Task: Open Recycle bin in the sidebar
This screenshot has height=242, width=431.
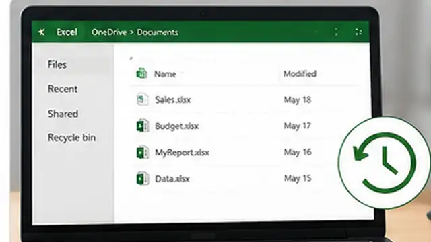Action: pyautogui.click(x=72, y=137)
